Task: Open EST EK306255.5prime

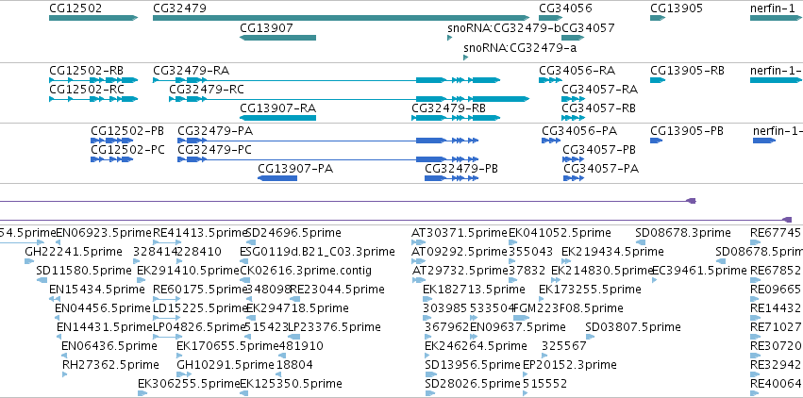Action: pyautogui.click(x=189, y=383)
